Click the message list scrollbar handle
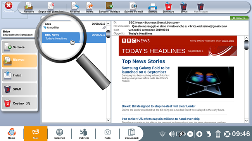The height and width of the screenshot is (141, 252). 108,34
